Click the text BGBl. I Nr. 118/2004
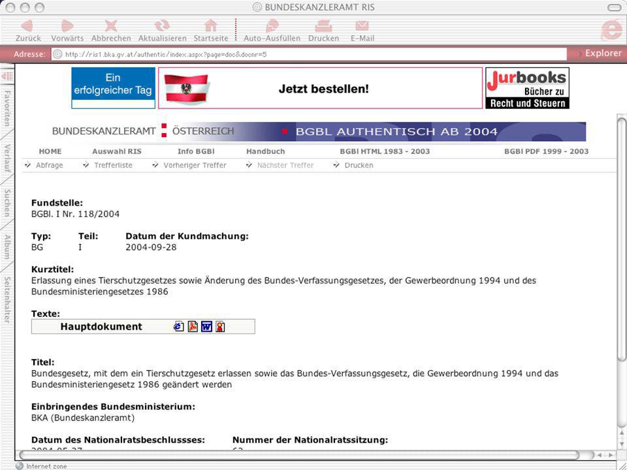The width and height of the screenshot is (627, 470). click(75, 214)
